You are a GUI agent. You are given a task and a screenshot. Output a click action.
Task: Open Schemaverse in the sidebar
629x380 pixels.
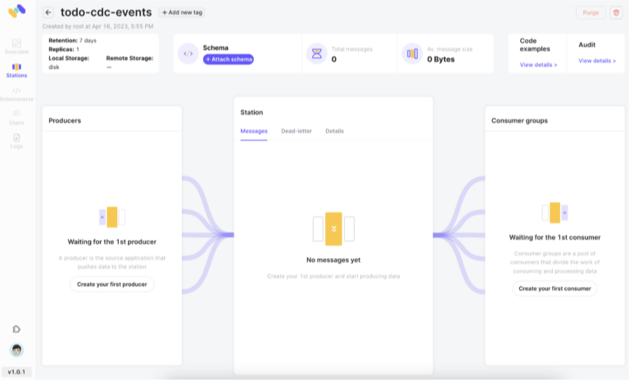coord(16,93)
